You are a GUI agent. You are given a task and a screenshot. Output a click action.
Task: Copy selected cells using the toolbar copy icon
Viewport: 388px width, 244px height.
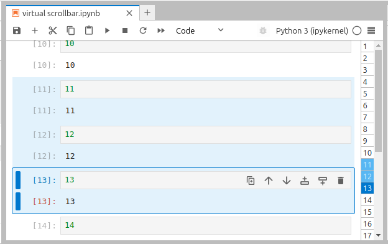[71, 30]
